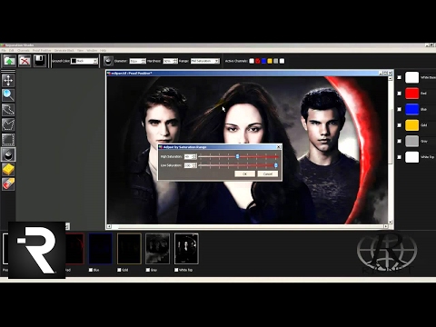The width and height of the screenshot is (436, 327).
Task: Click the Low Saturation slider handle
Action: click(276, 165)
